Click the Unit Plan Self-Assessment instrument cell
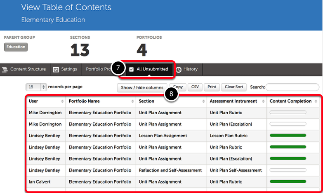The width and height of the screenshot is (323, 193). (236, 170)
